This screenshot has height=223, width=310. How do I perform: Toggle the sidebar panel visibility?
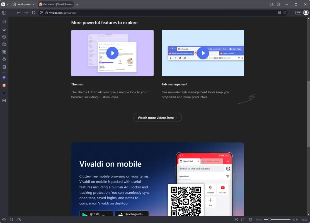pos(4,13)
